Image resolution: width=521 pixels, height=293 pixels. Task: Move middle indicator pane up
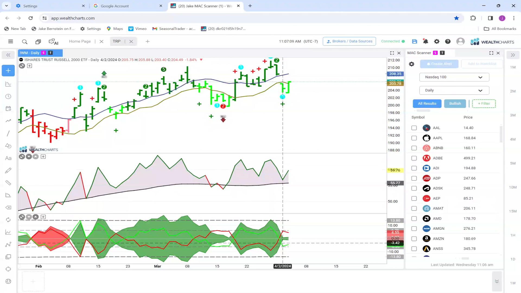click(36, 157)
